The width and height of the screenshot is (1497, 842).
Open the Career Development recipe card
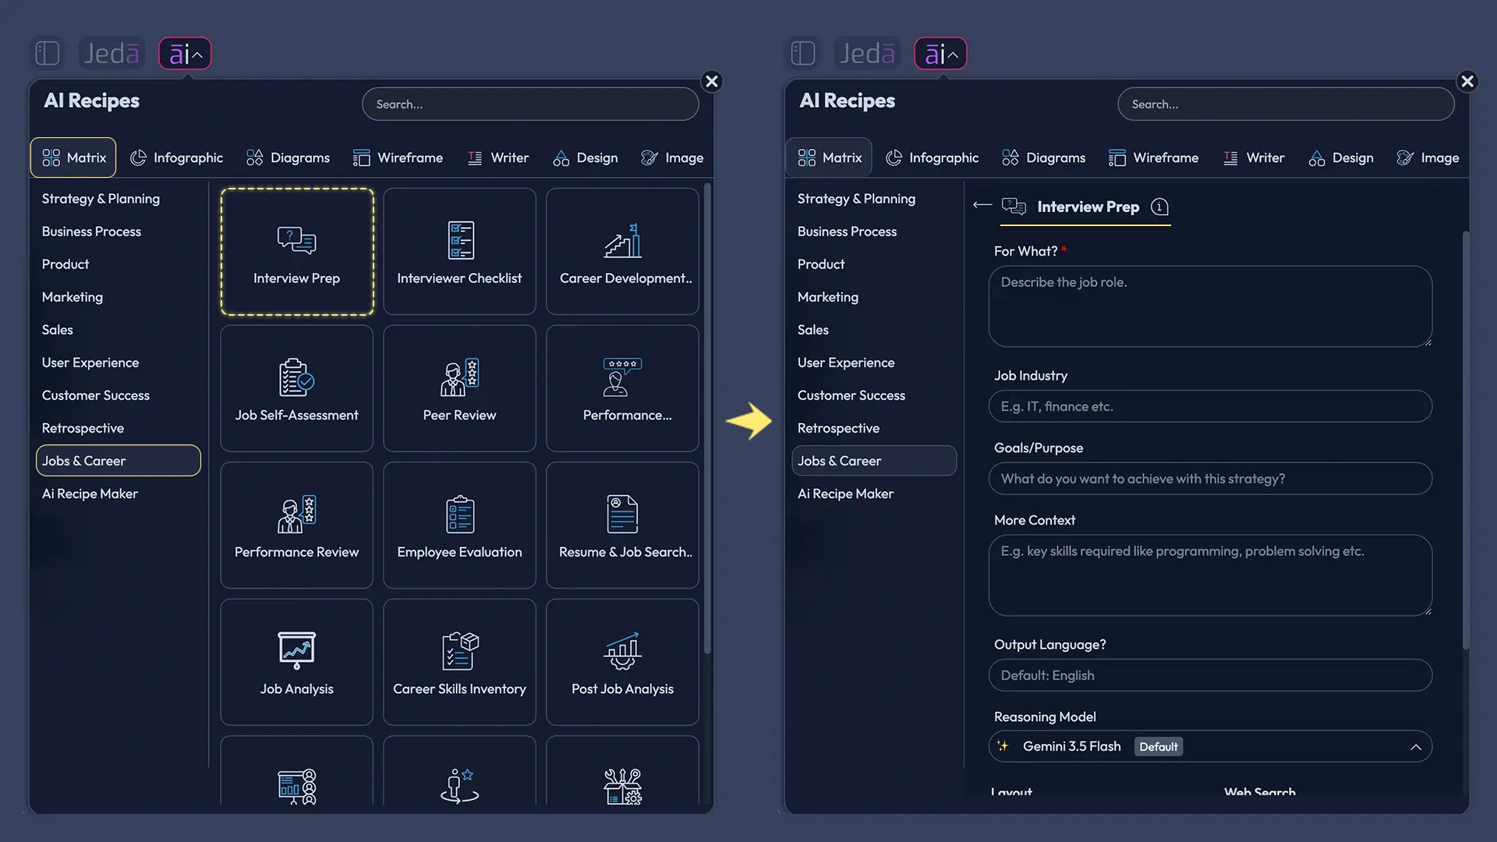622,252
